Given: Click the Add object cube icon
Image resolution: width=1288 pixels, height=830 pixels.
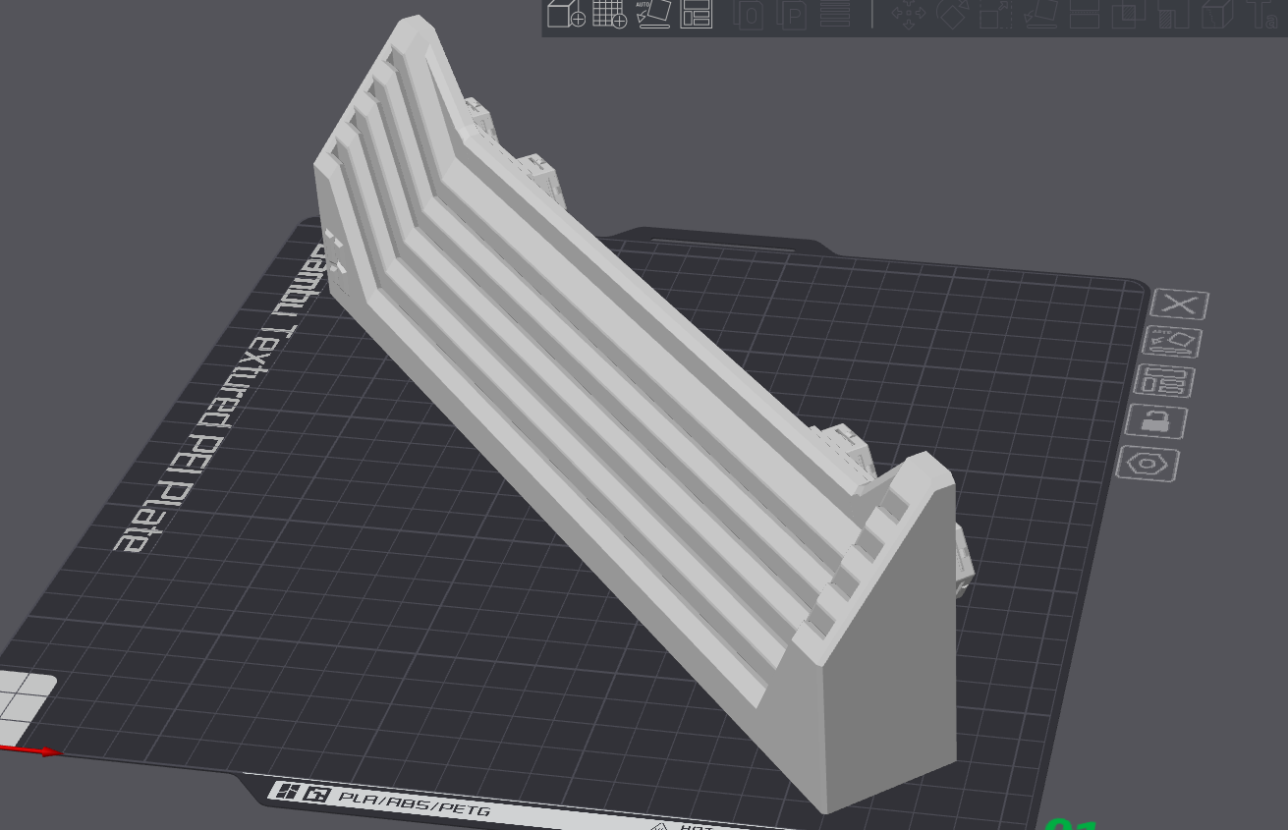Looking at the screenshot, I should click(x=566, y=14).
